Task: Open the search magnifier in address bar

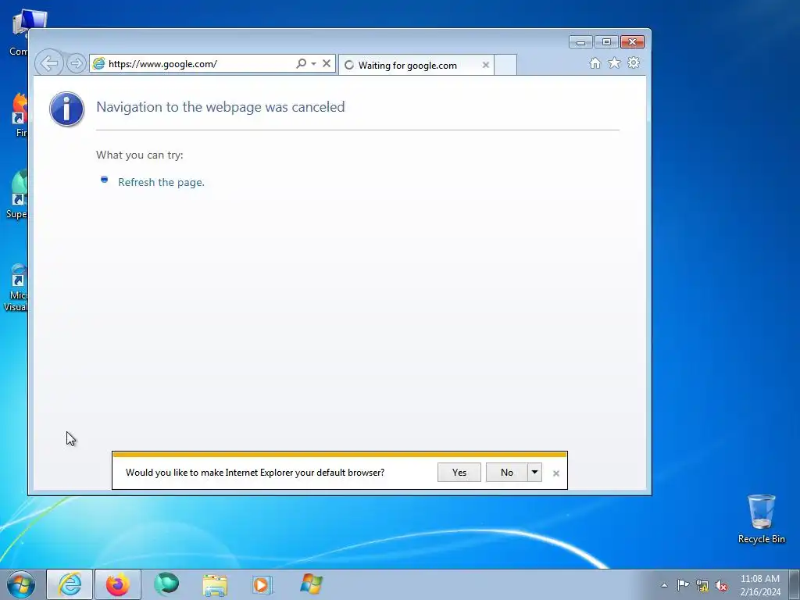Action: 301,63
